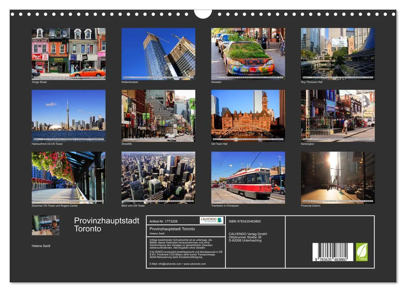Click the CALVENDO logo
The height and width of the screenshot is (292, 406).
click(211, 220)
